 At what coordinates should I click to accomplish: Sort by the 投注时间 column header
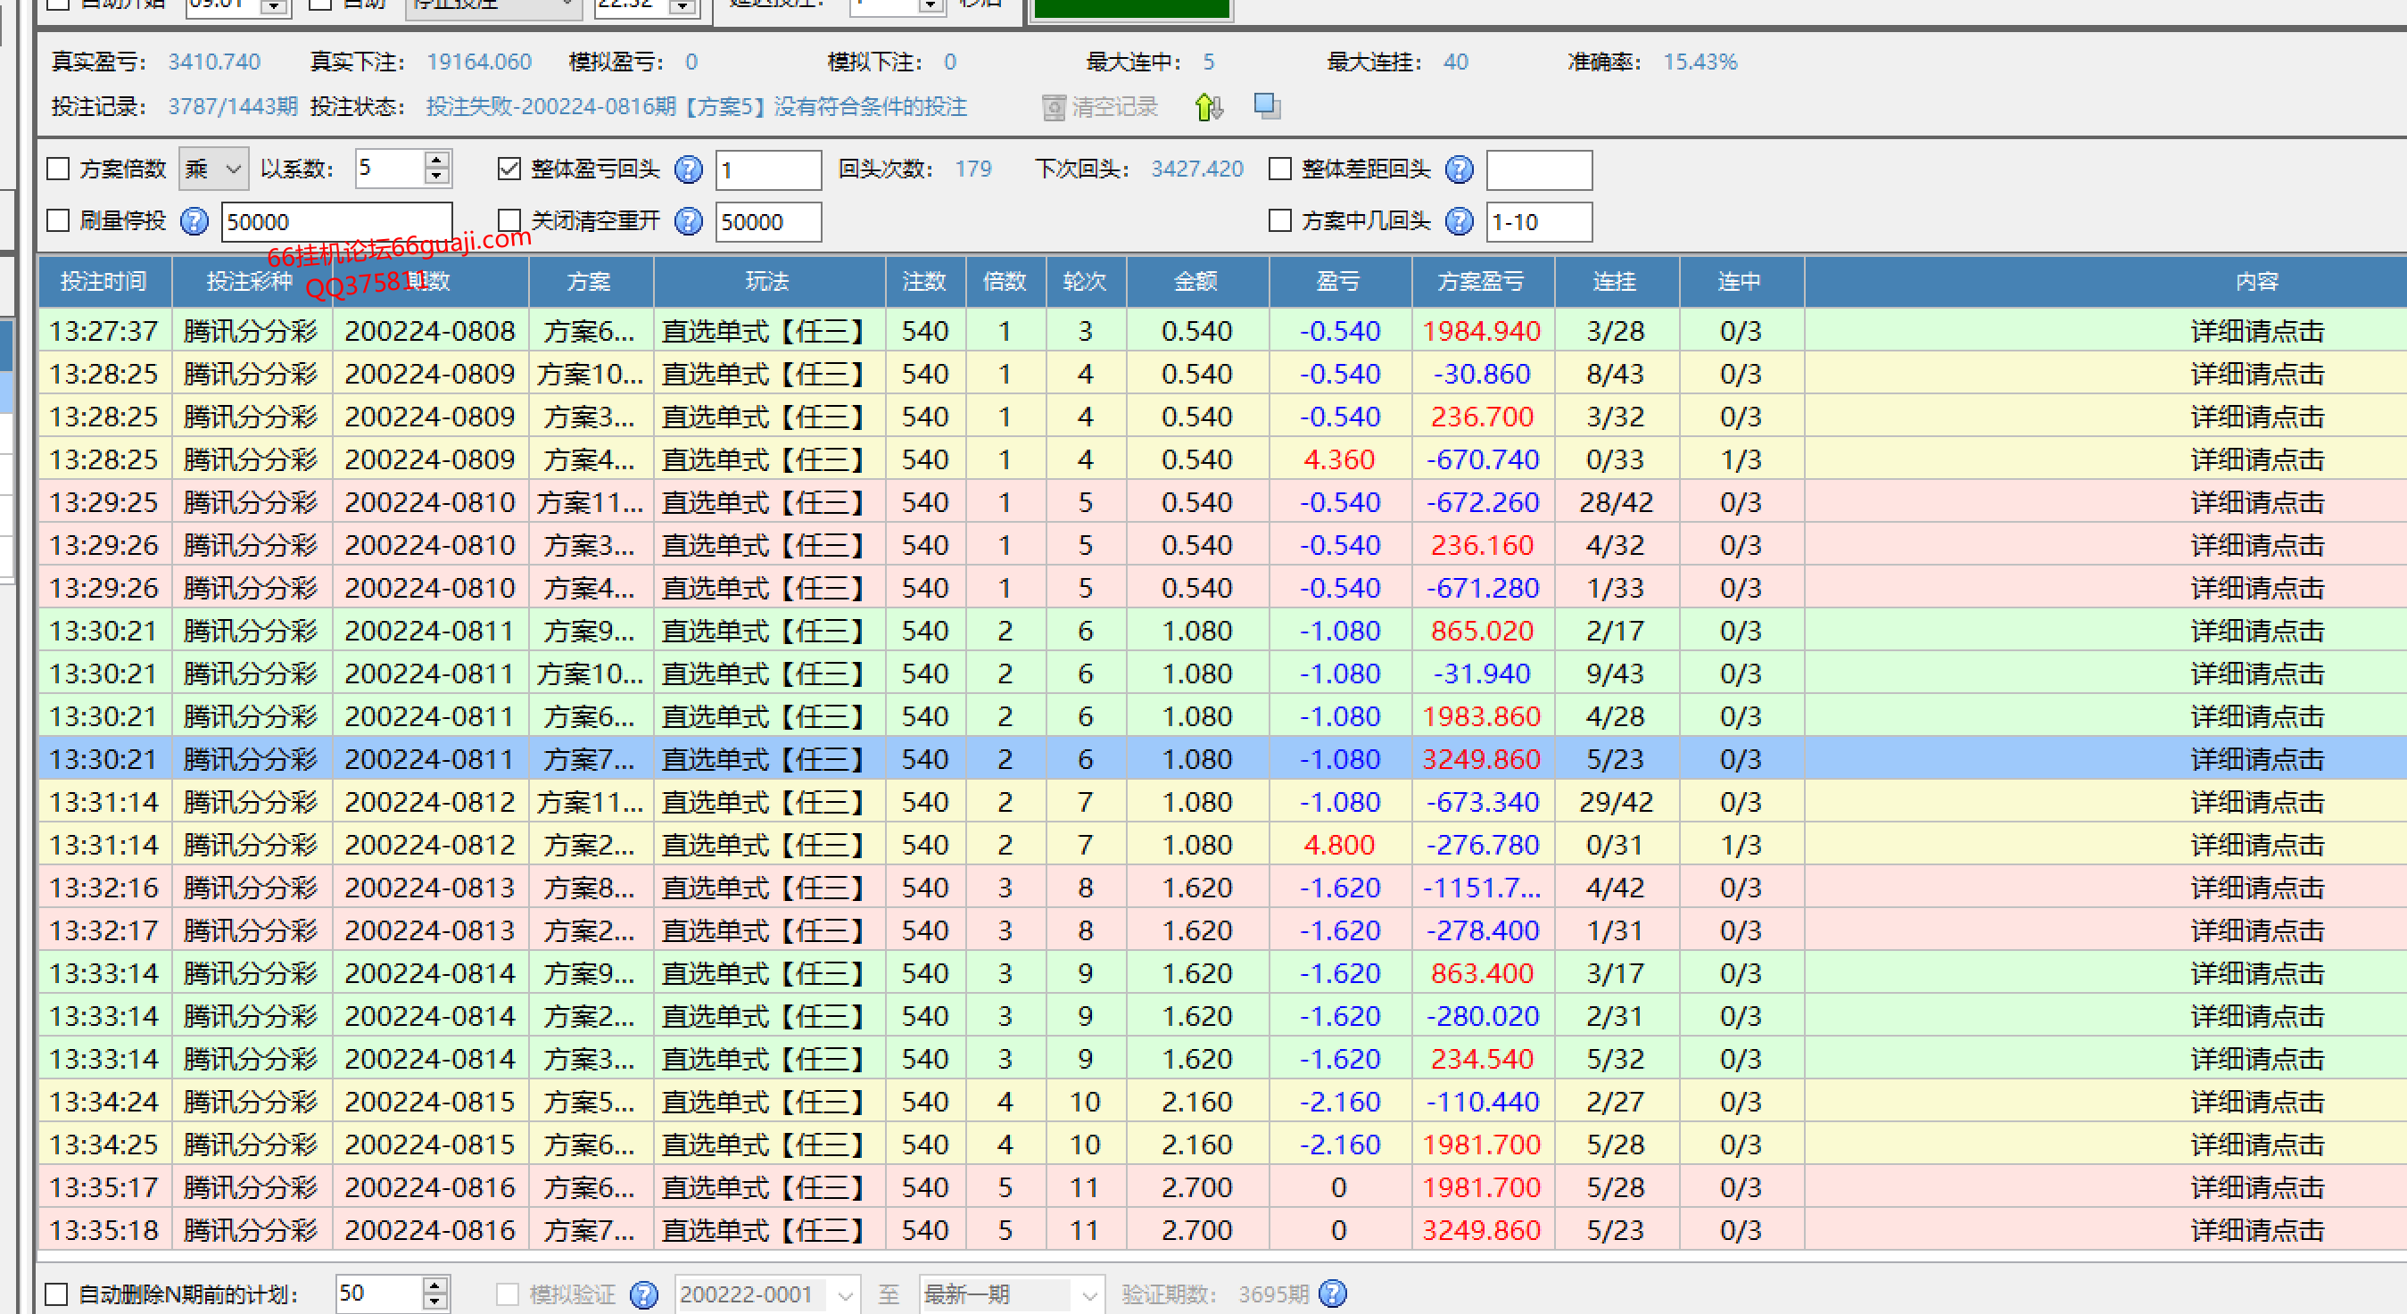click(103, 281)
